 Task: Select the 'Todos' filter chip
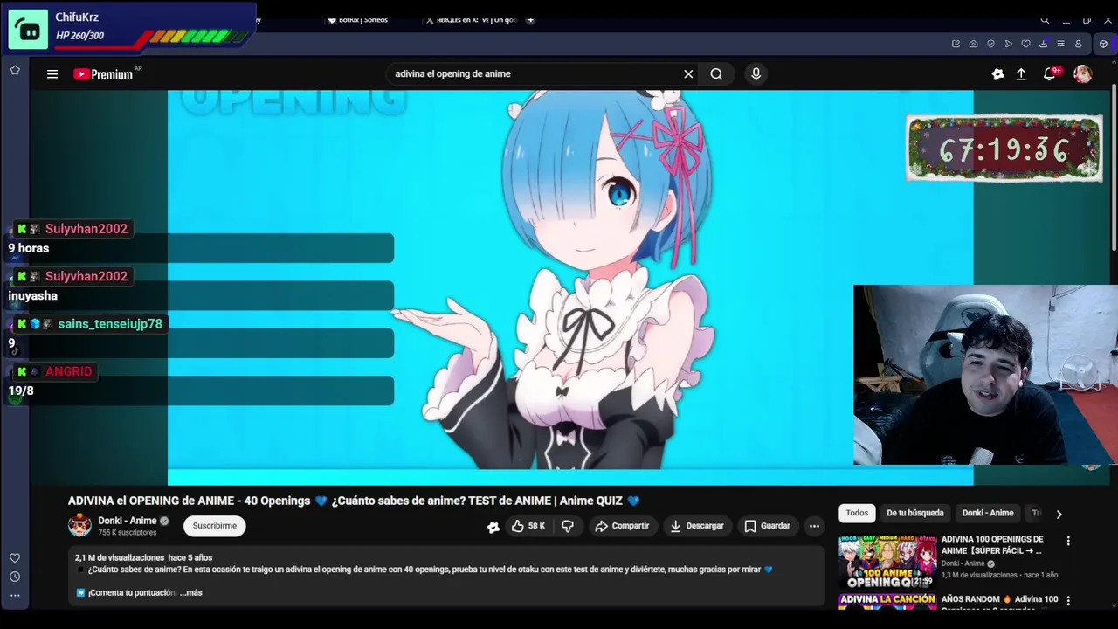pos(857,514)
